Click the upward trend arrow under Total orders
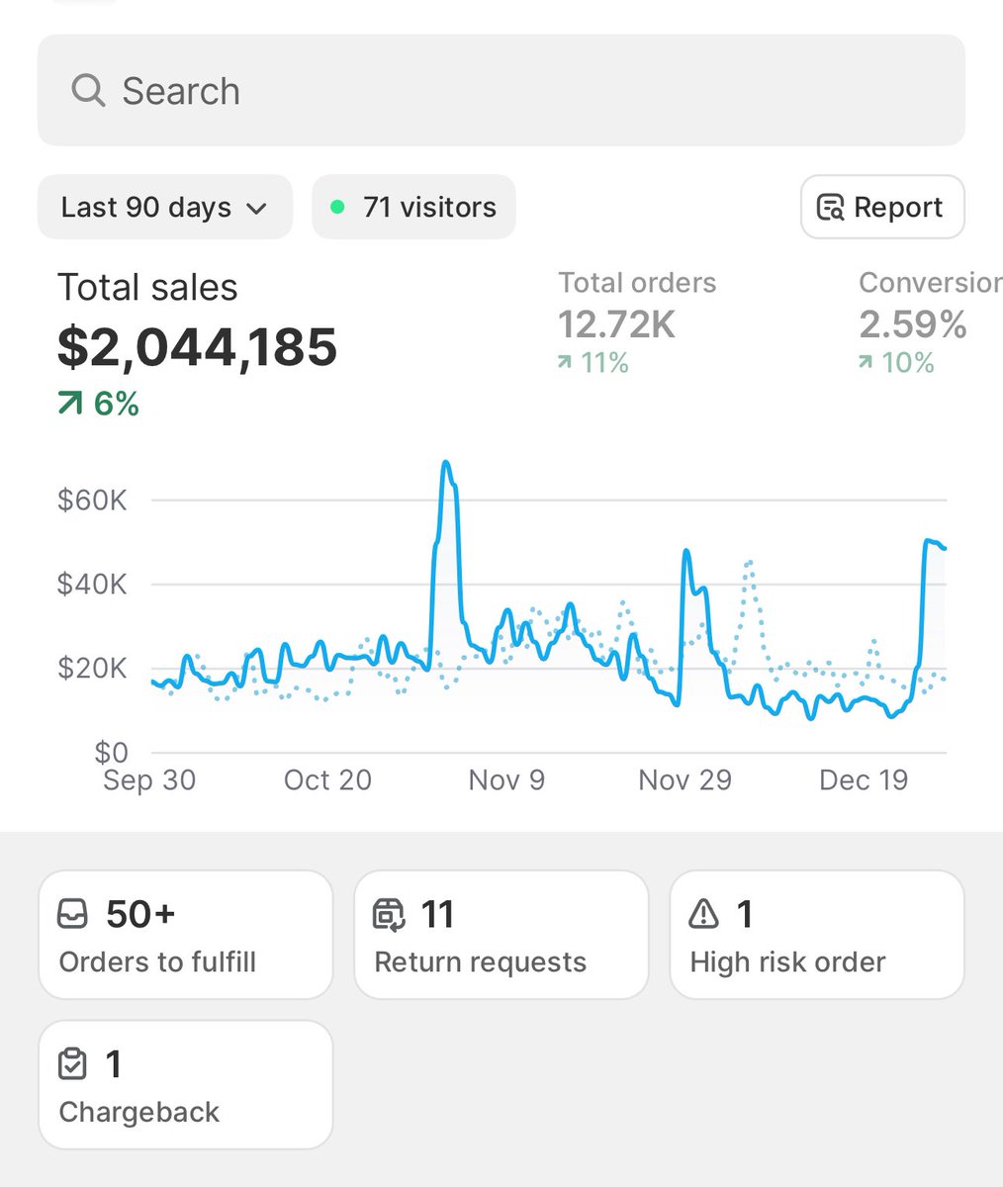Screen dimensions: 1003x1187 coord(564,364)
